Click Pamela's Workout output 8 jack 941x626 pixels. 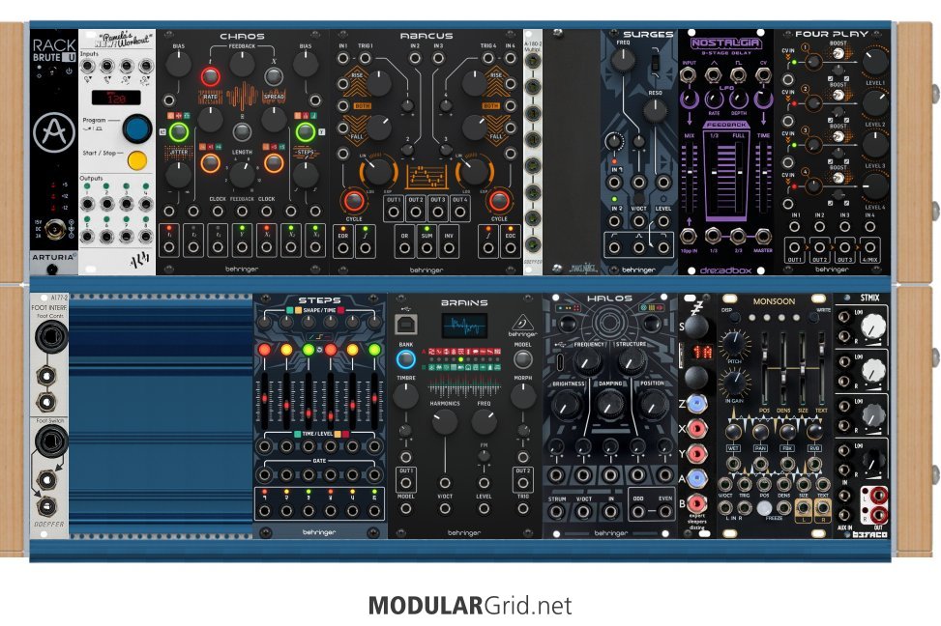[146, 236]
